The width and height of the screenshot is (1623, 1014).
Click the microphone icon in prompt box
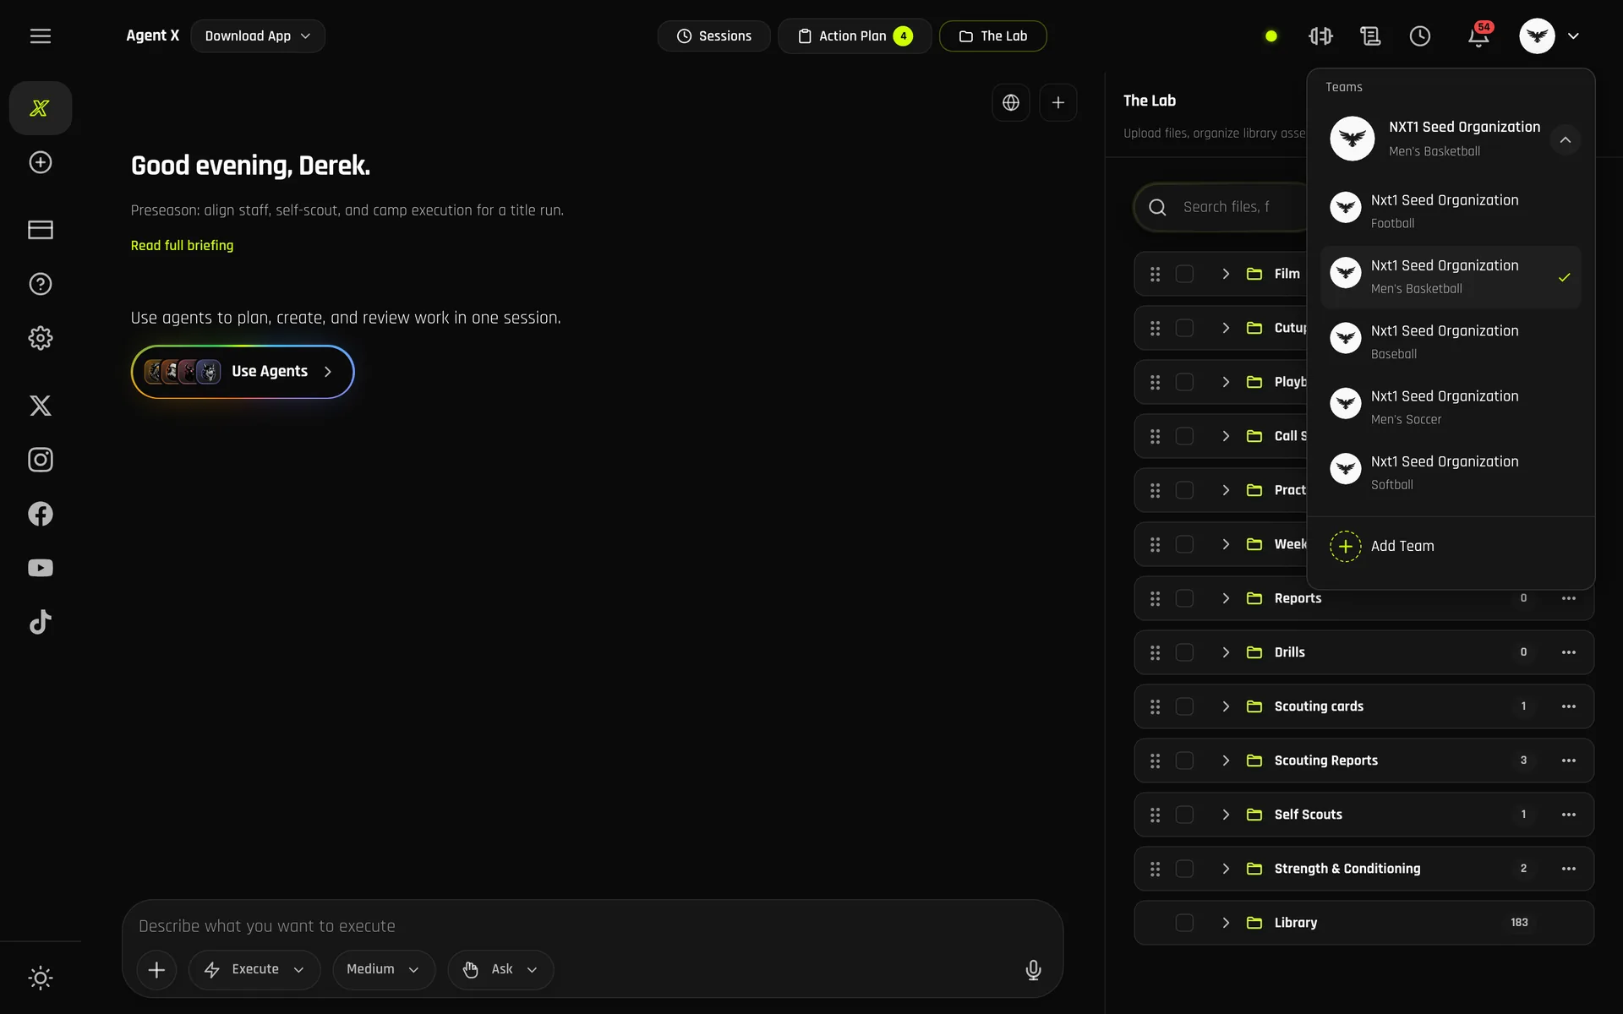1033,970
